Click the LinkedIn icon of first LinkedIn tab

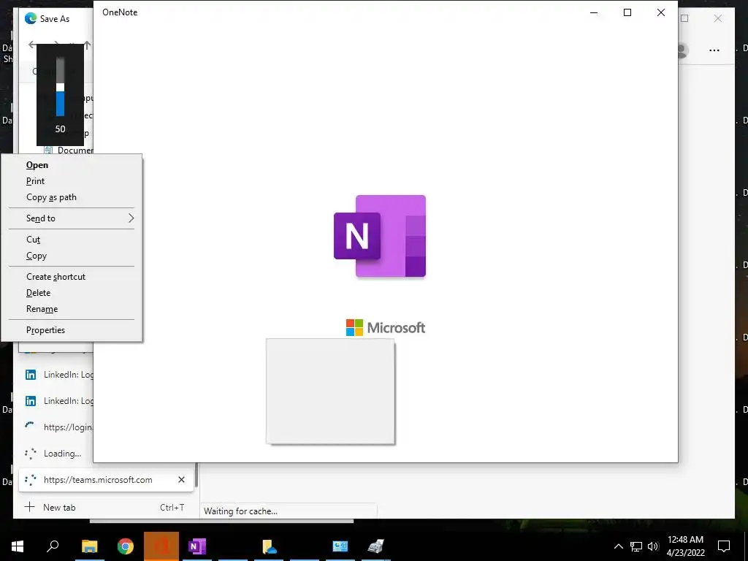point(31,375)
